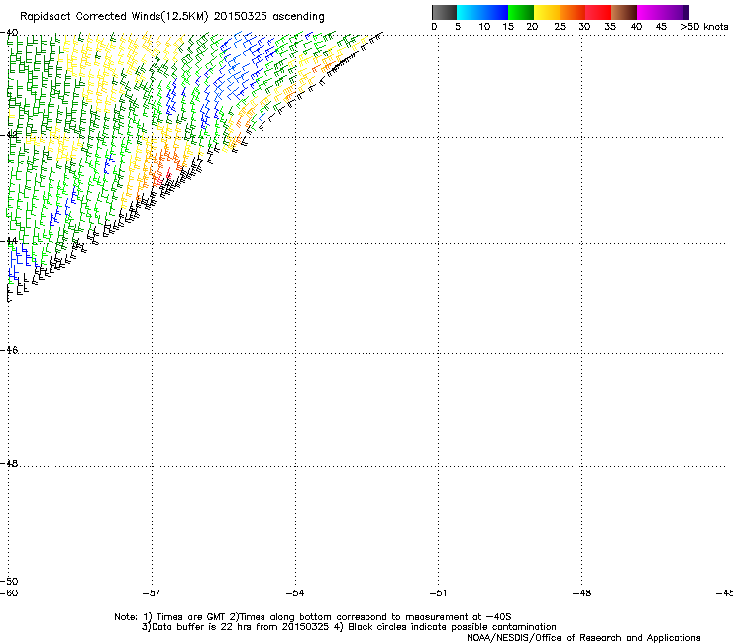
Task: Click the longitude label '-51' on bottom axis
Action: coord(438,593)
